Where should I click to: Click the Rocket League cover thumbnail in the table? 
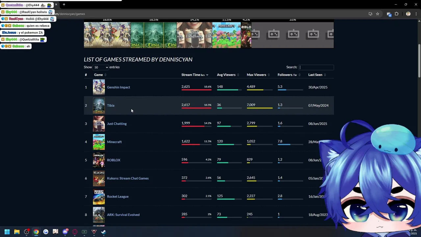point(99,197)
